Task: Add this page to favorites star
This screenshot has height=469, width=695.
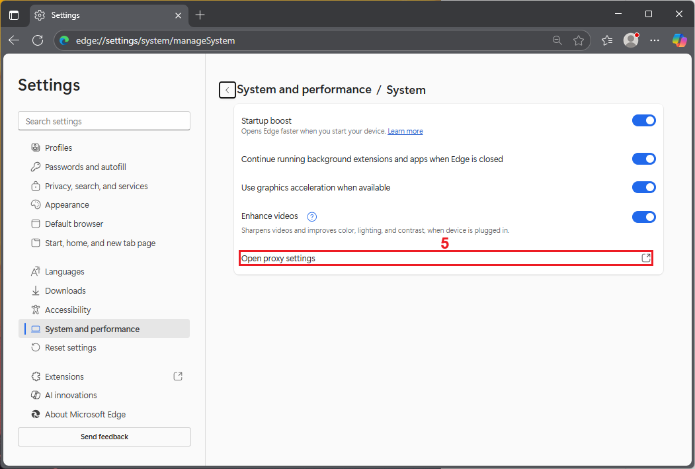Action: point(579,40)
